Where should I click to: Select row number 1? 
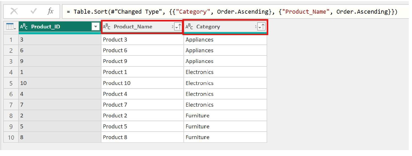tap(11, 40)
